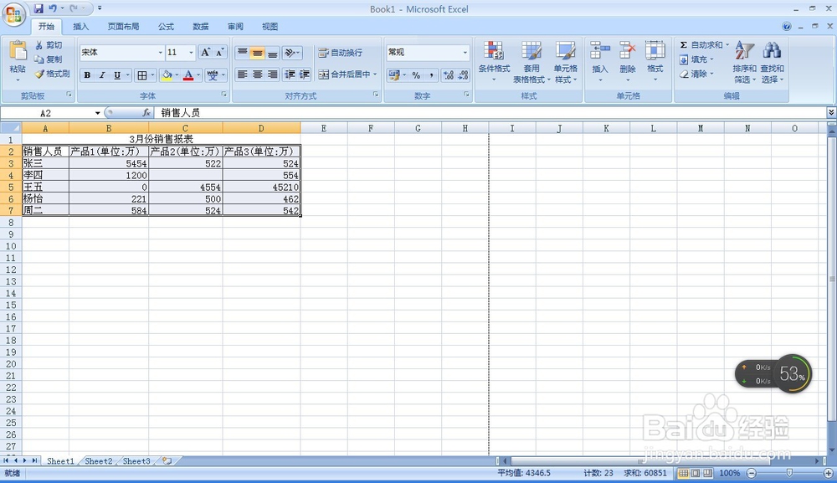Click Delete cells 删除 button
This screenshot has height=483, width=837.
(x=628, y=62)
